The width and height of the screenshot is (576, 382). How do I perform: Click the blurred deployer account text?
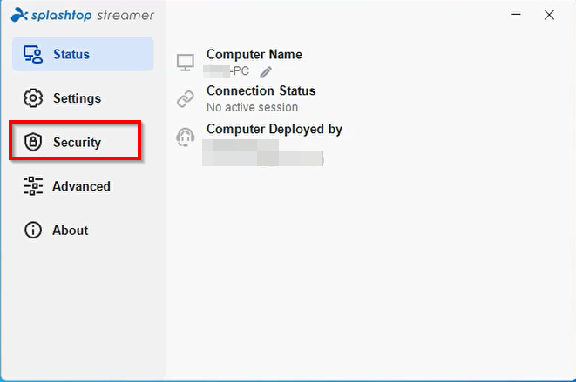[263, 152]
